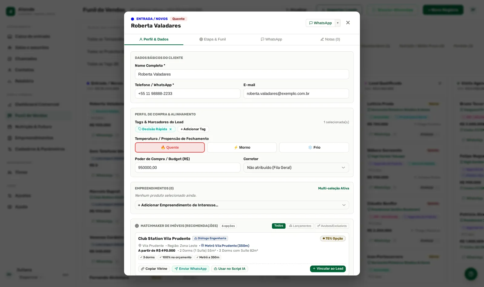Select the Frio temperature option
Image resolution: width=484 pixels, height=287 pixels.
pos(314,147)
